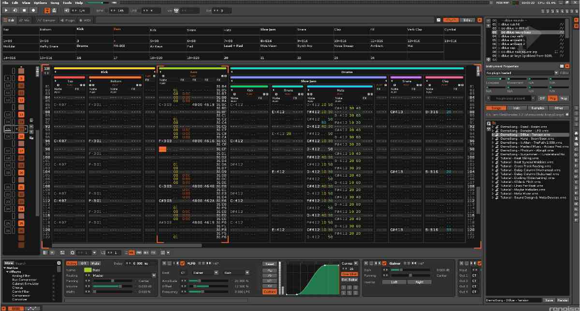Open the Songs browser tab
Screen dimensions: 580x311
(x=496, y=108)
